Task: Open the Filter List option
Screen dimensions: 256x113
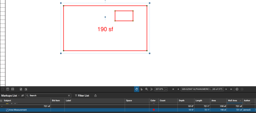Action: pos(82,96)
